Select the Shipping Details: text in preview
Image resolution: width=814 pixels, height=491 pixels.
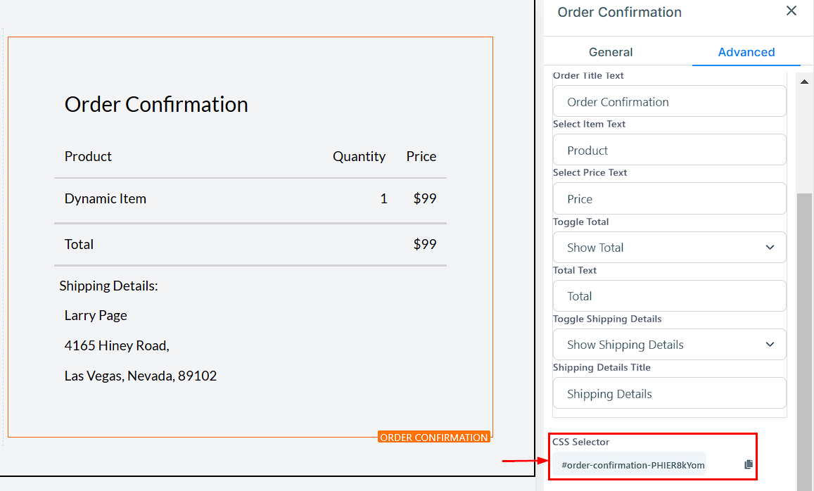108,286
